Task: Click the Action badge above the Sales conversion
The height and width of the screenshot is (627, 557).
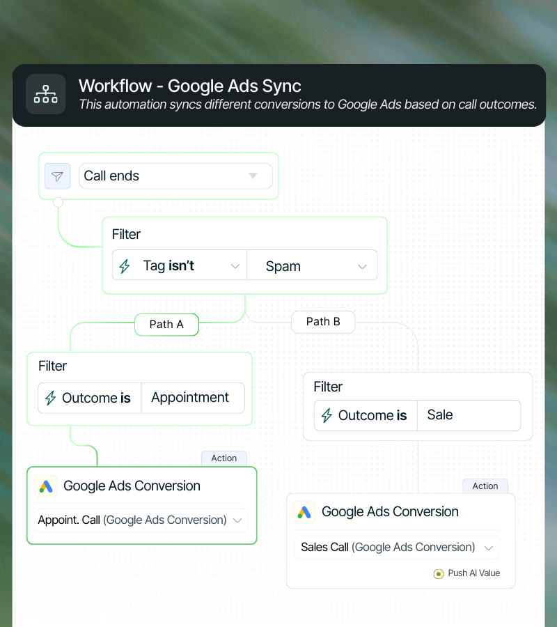Action: [485, 486]
